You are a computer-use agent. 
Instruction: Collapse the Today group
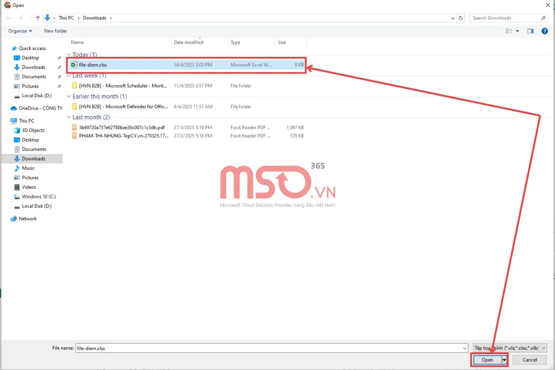tap(69, 55)
